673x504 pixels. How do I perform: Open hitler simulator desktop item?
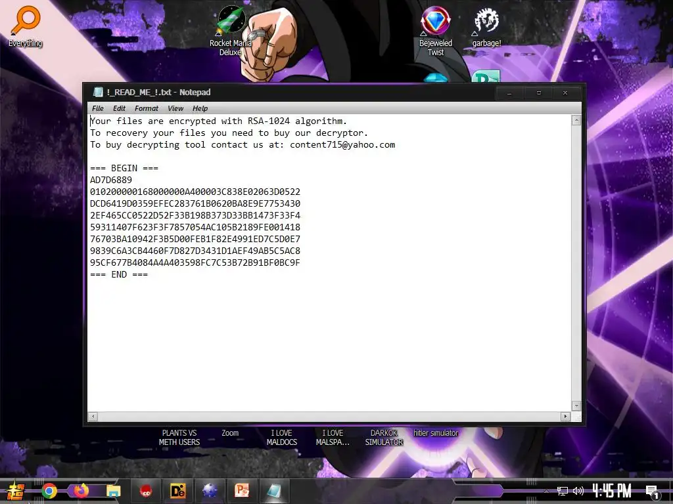coord(436,433)
